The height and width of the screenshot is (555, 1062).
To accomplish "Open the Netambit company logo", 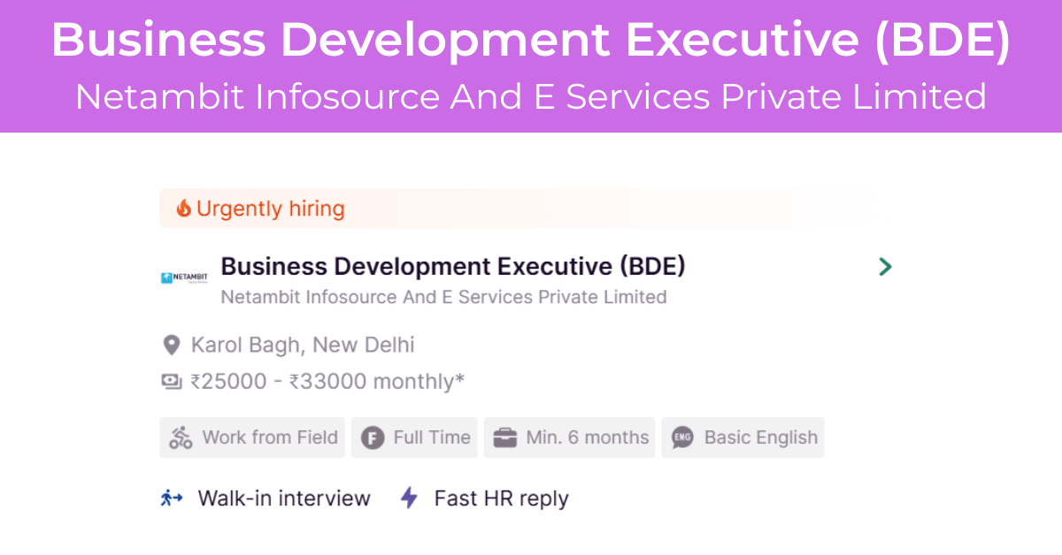I will [184, 278].
